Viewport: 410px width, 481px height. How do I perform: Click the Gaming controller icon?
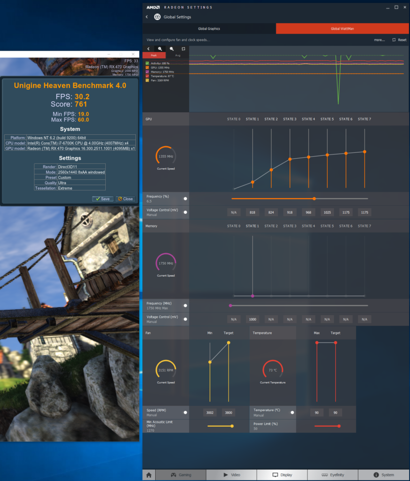173,475
